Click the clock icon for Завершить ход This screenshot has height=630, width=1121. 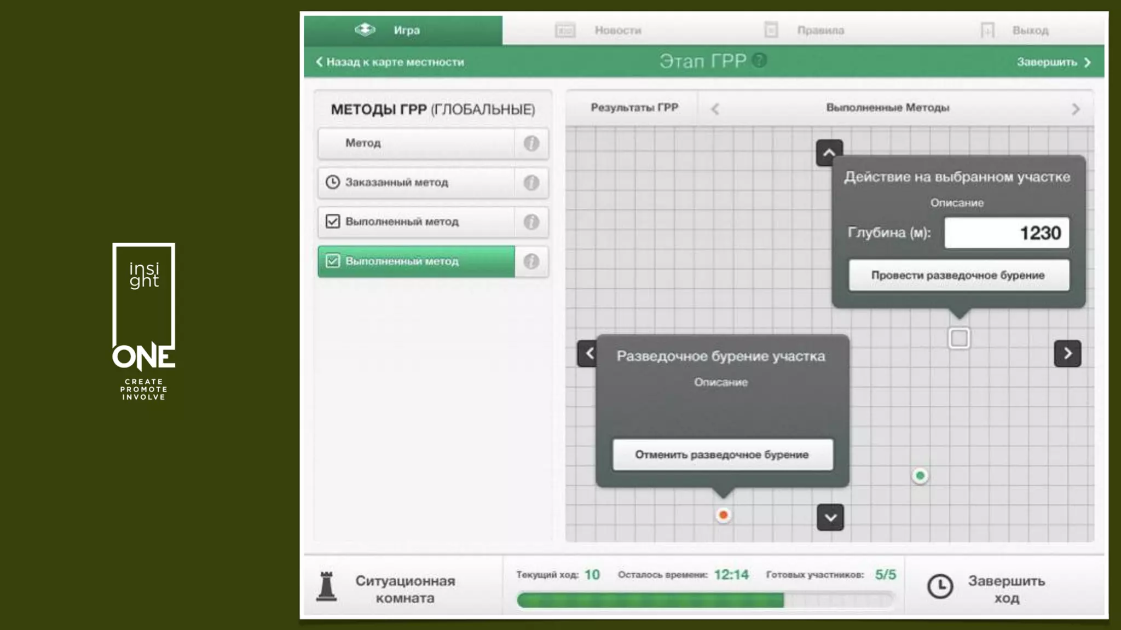(x=940, y=586)
